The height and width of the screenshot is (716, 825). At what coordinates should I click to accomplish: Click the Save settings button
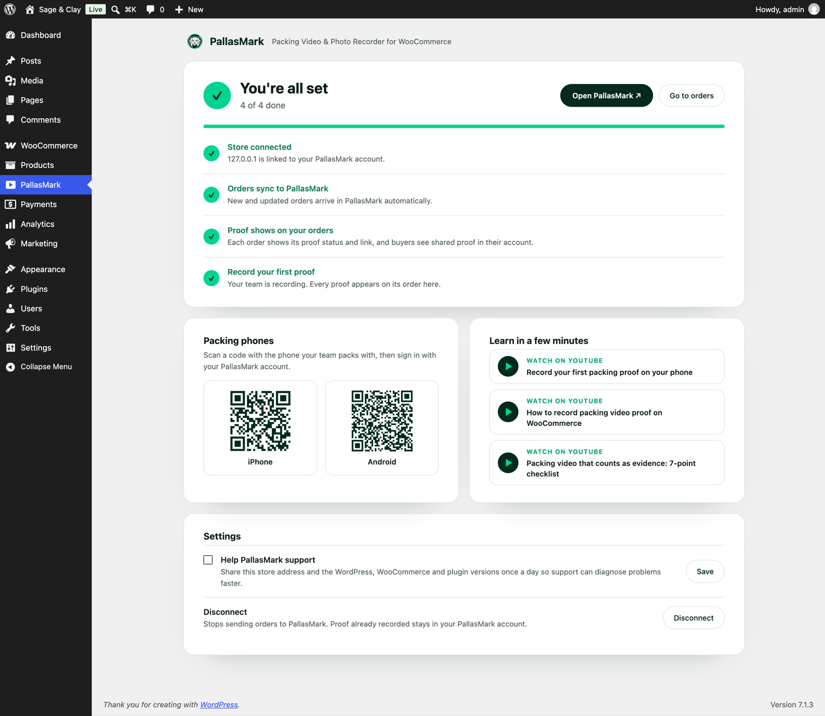click(x=705, y=571)
